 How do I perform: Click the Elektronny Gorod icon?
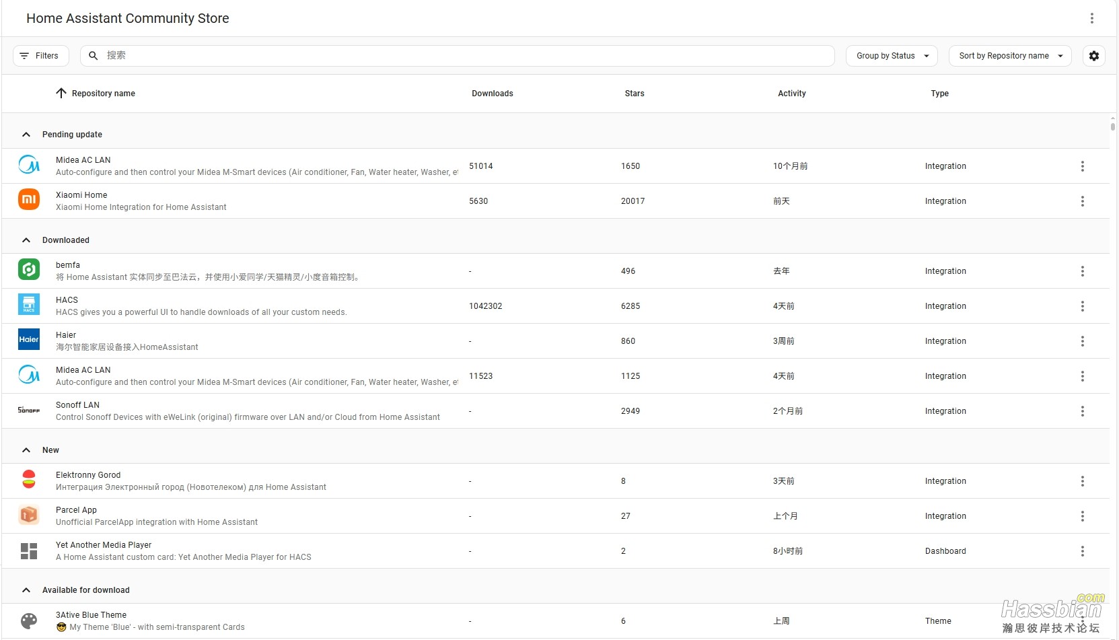[29, 479]
